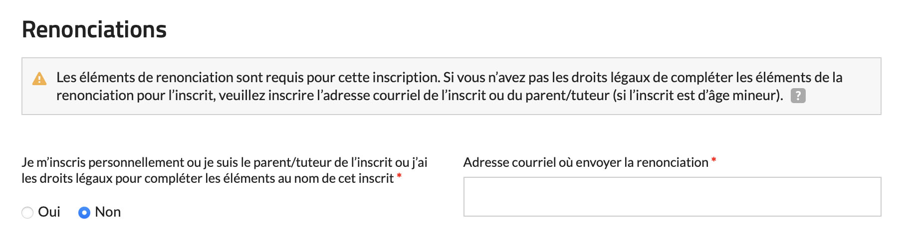The height and width of the screenshot is (248, 910).
Task: Click the "Renonciations" section heading
Action: [94, 30]
